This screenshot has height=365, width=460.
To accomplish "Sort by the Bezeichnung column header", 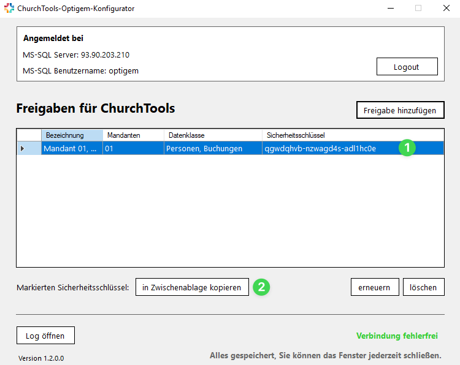I will [x=72, y=135].
